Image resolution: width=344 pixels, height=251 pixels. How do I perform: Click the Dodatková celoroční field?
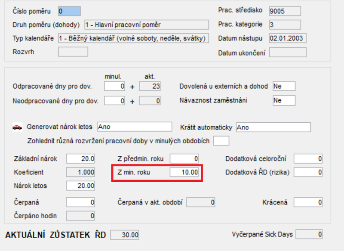[x=308, y=158]
